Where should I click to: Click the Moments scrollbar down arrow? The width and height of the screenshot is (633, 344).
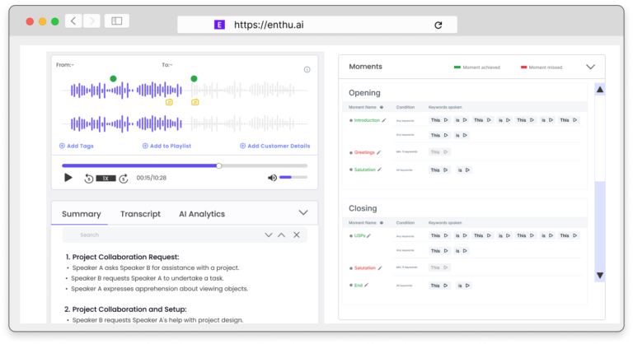pyautogui.click(x=600, y=276)
